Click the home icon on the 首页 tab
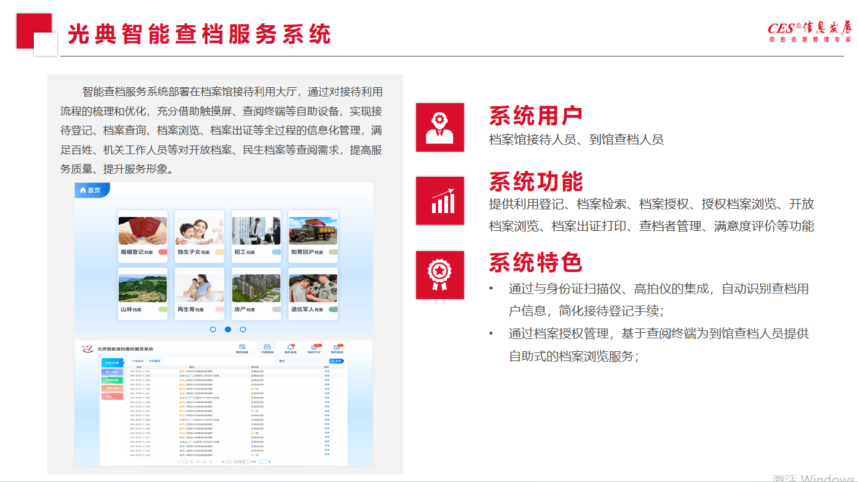Image resolution: width=858 pixels, height=482 pixels. pos(83,190)
